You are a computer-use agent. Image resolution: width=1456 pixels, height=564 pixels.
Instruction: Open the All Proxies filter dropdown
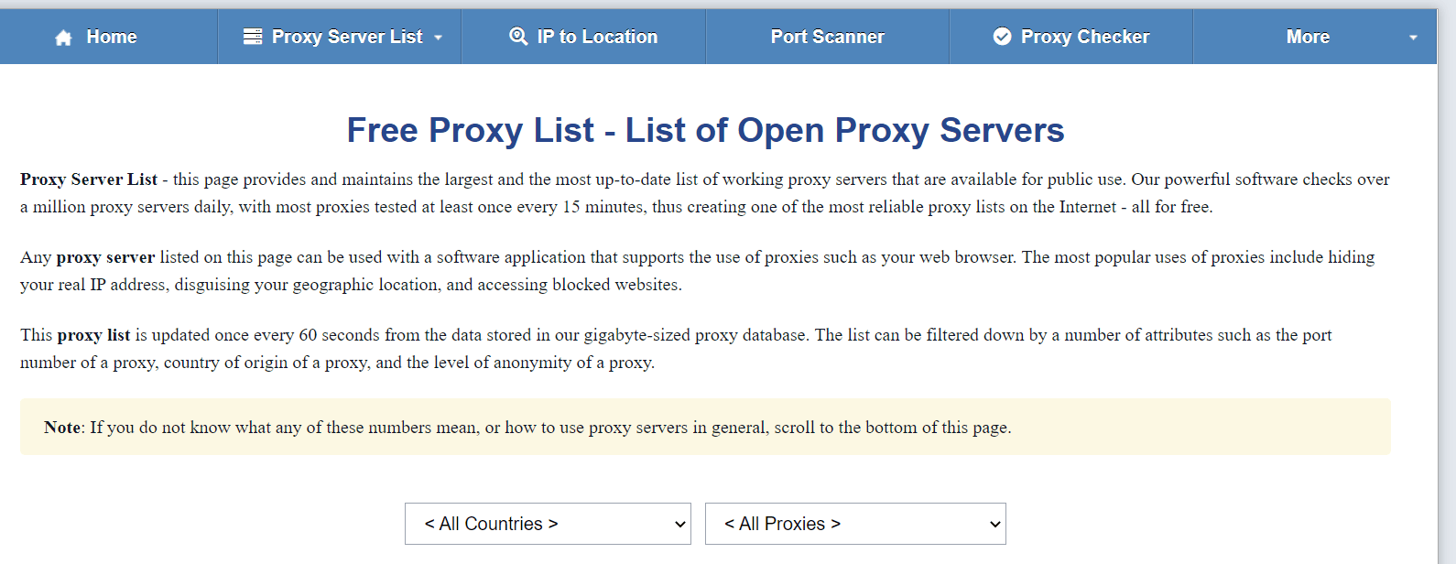click(855, 524)
